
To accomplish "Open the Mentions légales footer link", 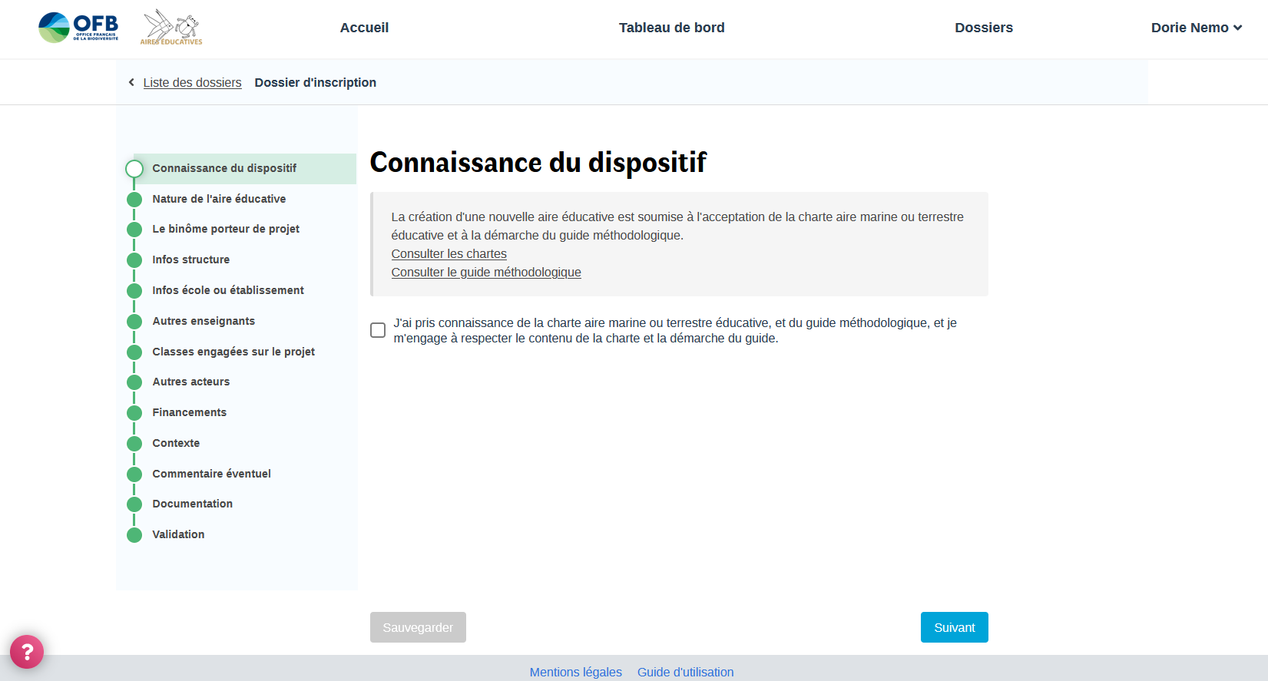I will [x=575, y=672].
